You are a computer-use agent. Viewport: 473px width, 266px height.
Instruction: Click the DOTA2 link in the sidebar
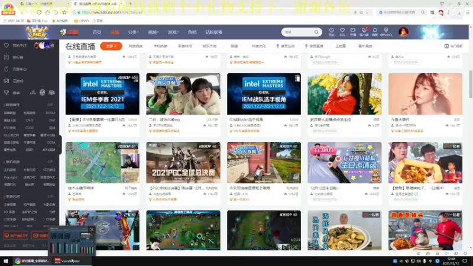click(x=50, y=113)
